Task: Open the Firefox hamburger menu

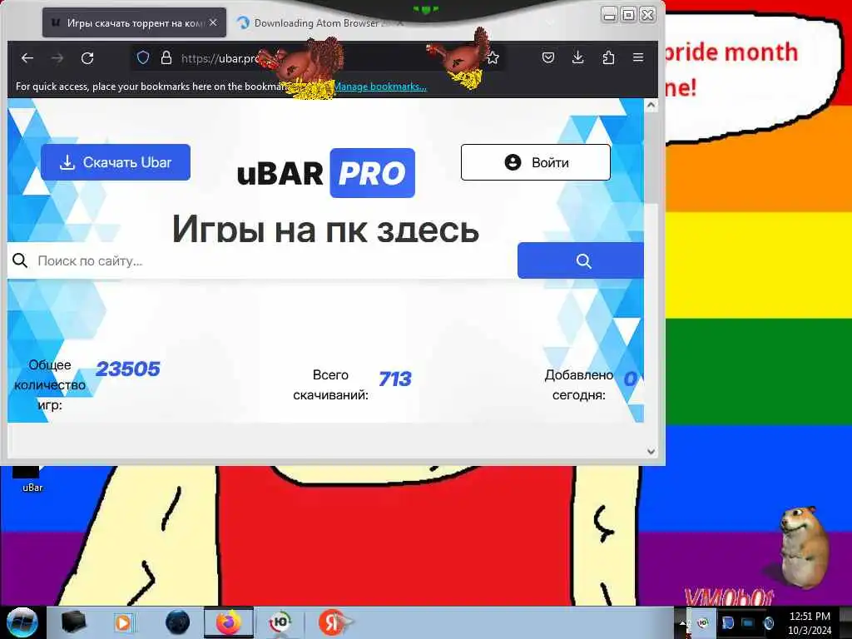Action: coord(638,57)
